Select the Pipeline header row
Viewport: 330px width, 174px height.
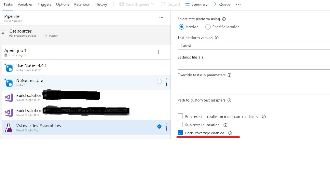point(85,18)
